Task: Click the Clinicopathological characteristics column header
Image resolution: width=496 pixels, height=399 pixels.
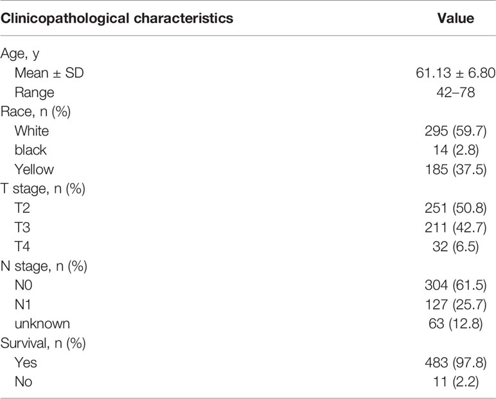Action: pos(117,19)
